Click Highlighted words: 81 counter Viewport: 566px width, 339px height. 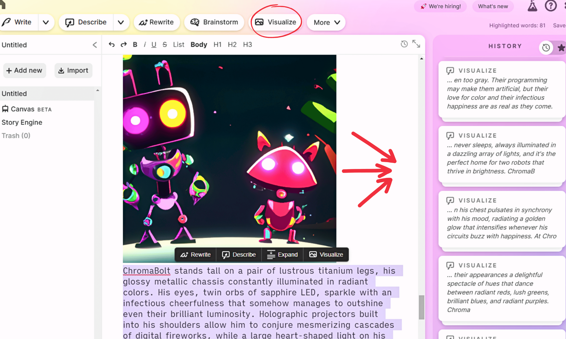[x=517, y=25]
